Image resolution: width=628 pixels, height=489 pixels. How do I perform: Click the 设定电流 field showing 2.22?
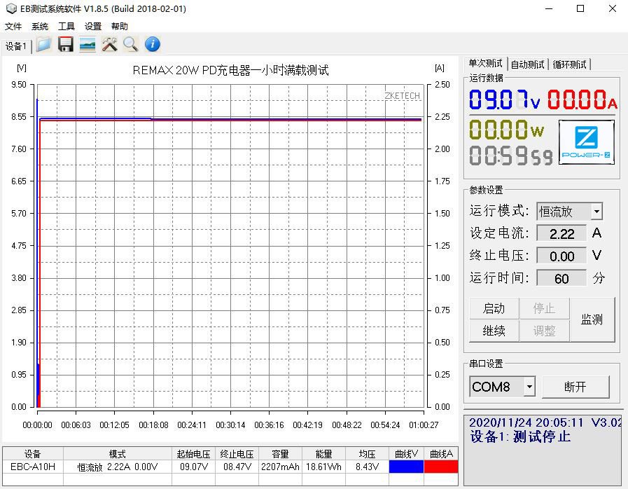[x=561, y=234]
